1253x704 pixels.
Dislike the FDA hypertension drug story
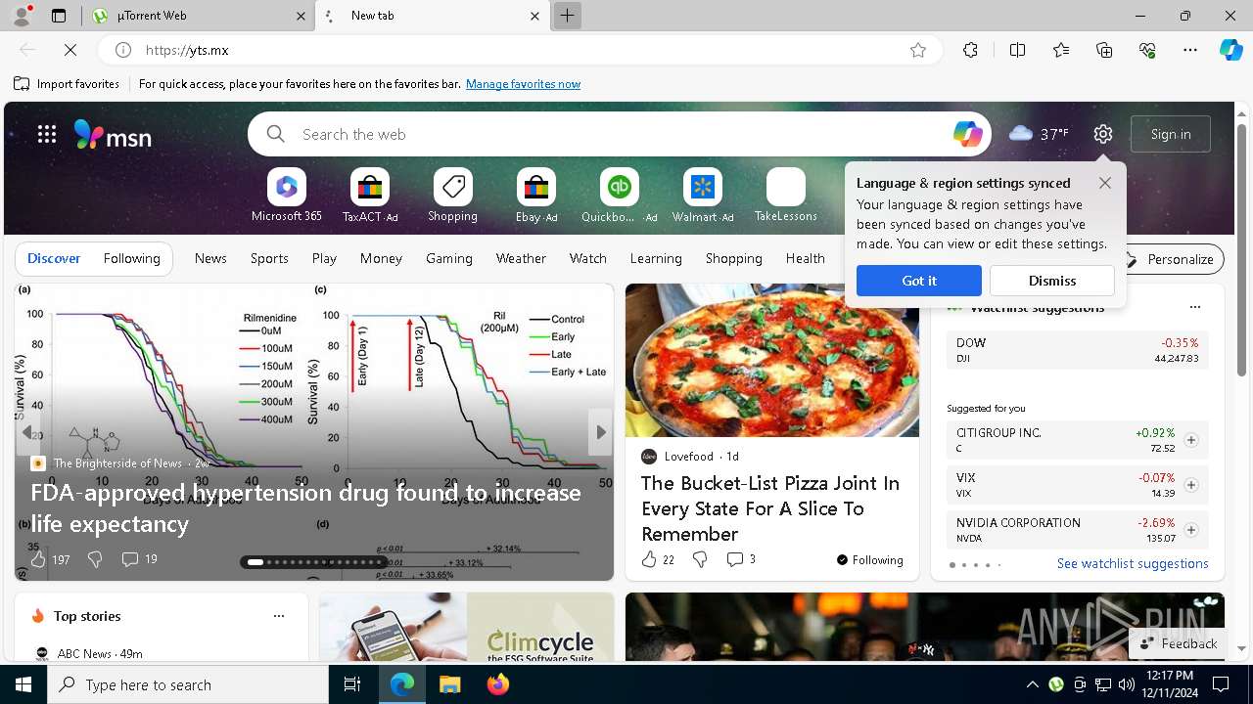coord(95,559)
